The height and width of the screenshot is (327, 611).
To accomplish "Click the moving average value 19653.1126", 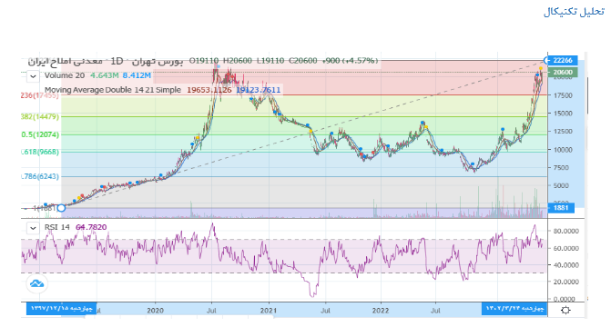I will pos(209,90).
